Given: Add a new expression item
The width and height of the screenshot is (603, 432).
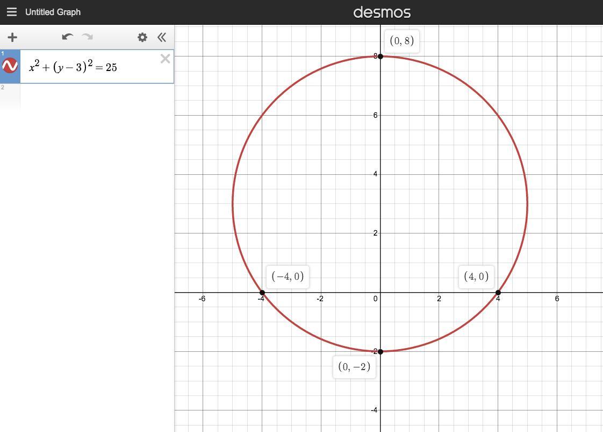Looking at the screenshot, I should click(x=12, y=37).
